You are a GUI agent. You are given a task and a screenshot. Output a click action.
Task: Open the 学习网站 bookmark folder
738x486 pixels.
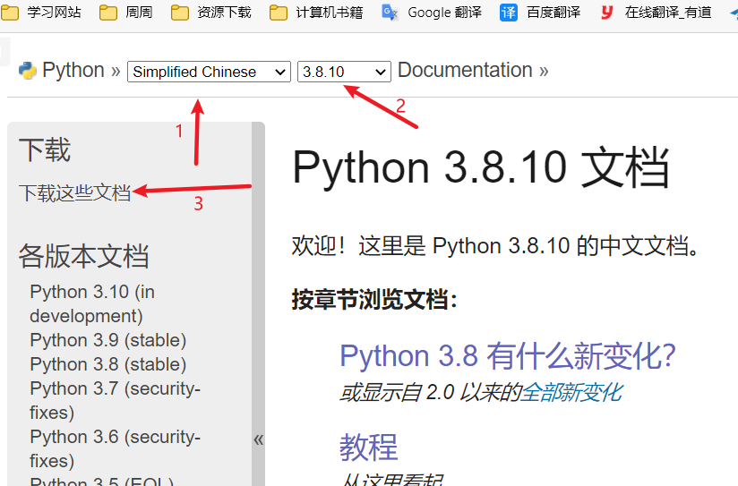tap(41, 13)
